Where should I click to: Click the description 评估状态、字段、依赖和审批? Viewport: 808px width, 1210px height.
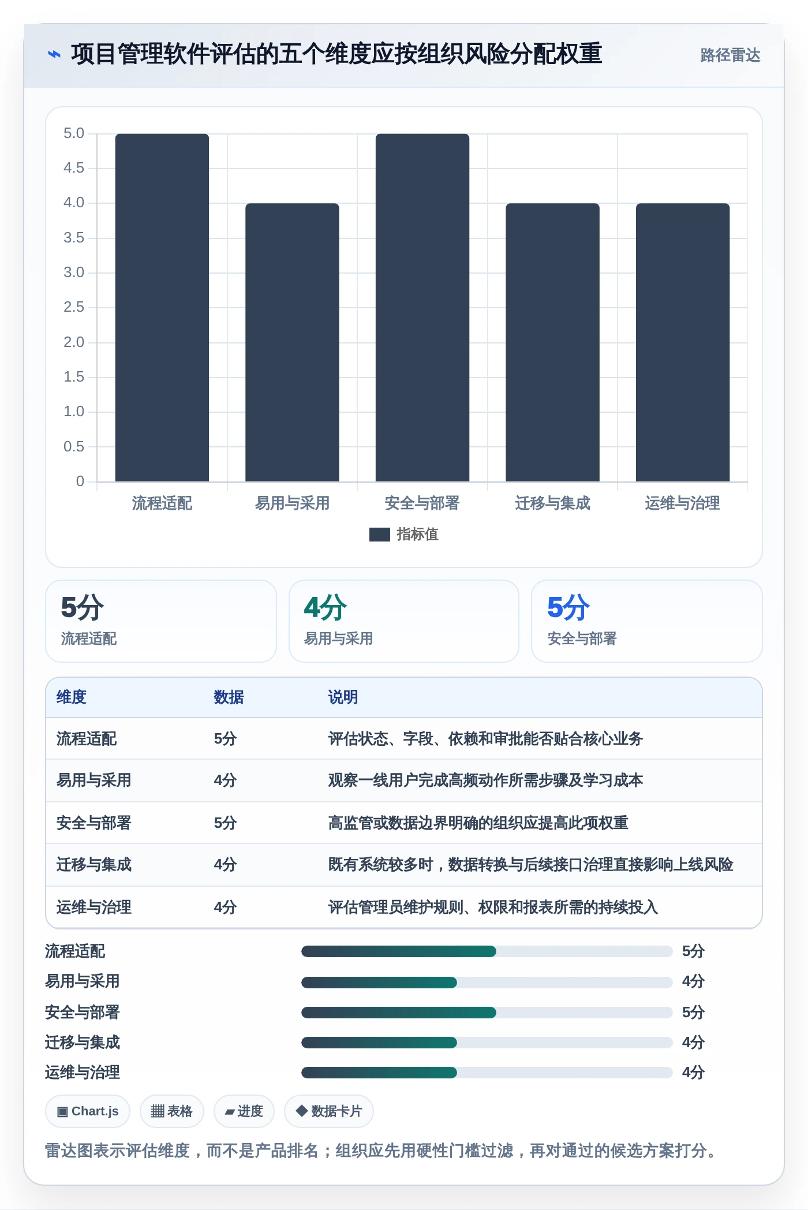pos(485,739)
